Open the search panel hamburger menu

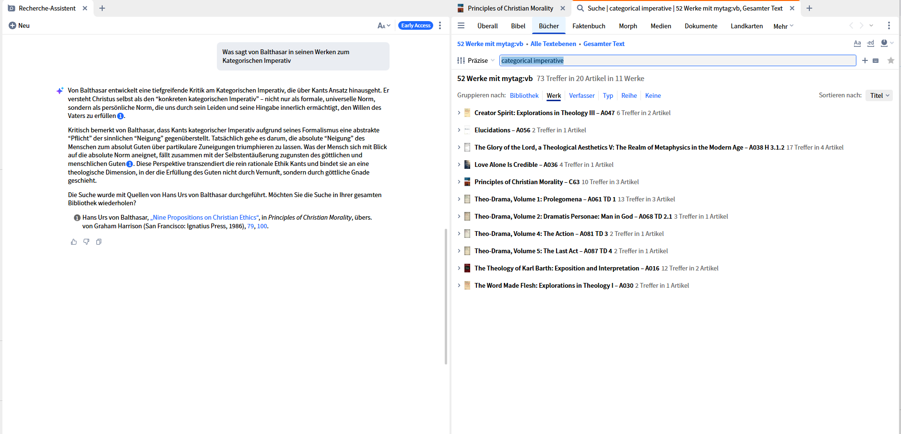(x=461, y=25)
